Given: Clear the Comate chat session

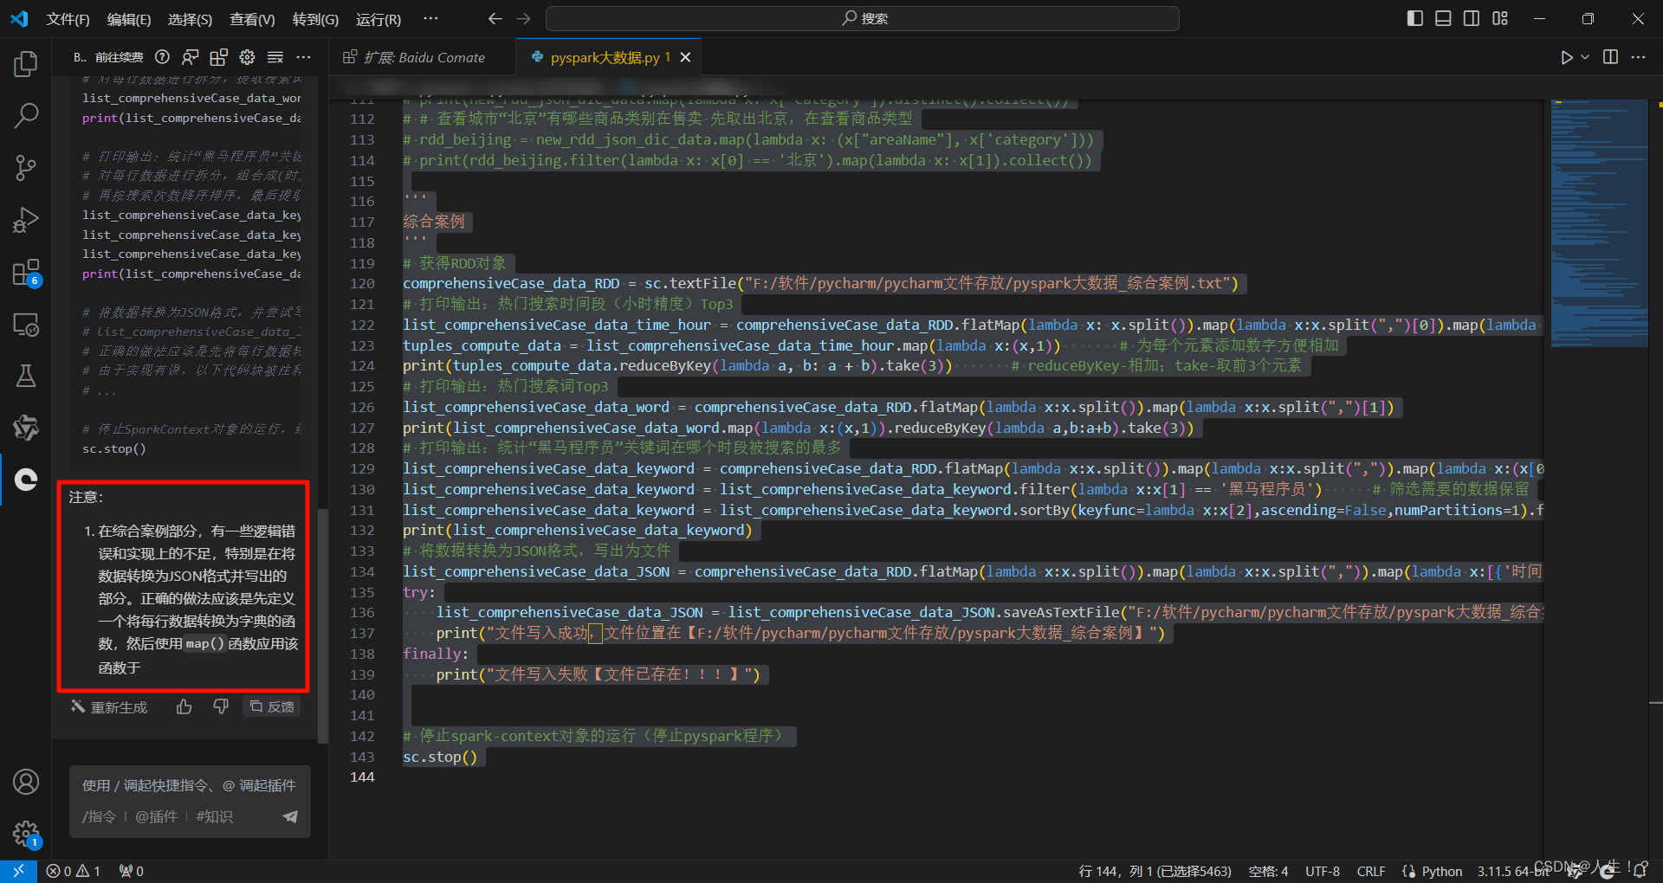Looking at the screenshot, I should pos(275,57).
